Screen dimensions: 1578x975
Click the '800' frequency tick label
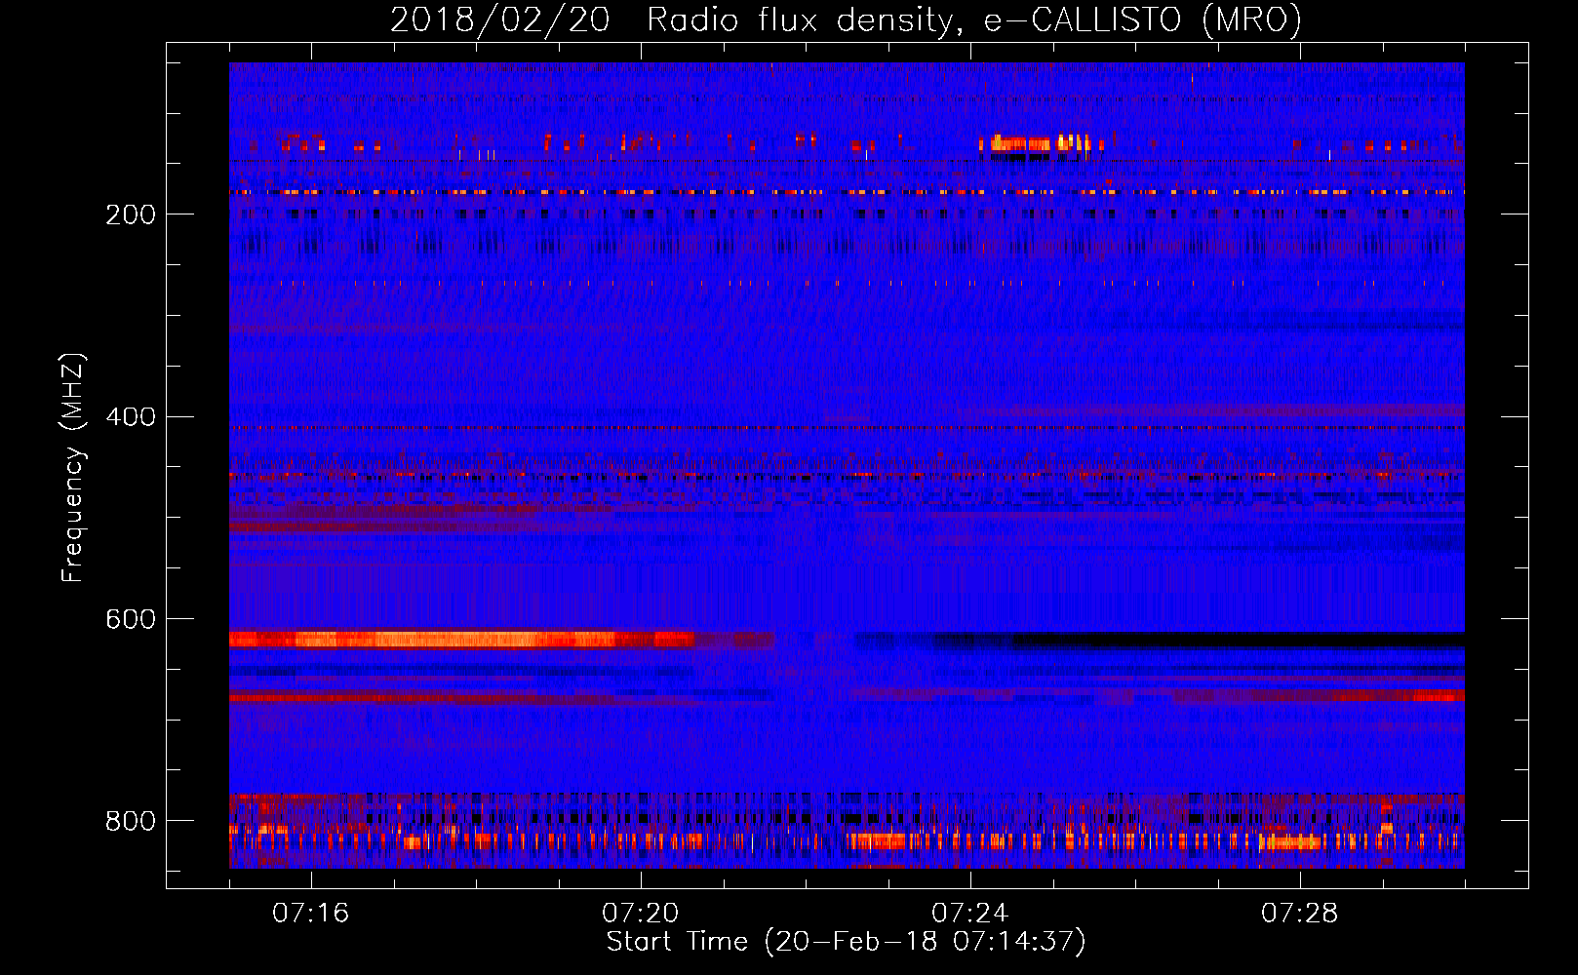(x=131, y=822)
